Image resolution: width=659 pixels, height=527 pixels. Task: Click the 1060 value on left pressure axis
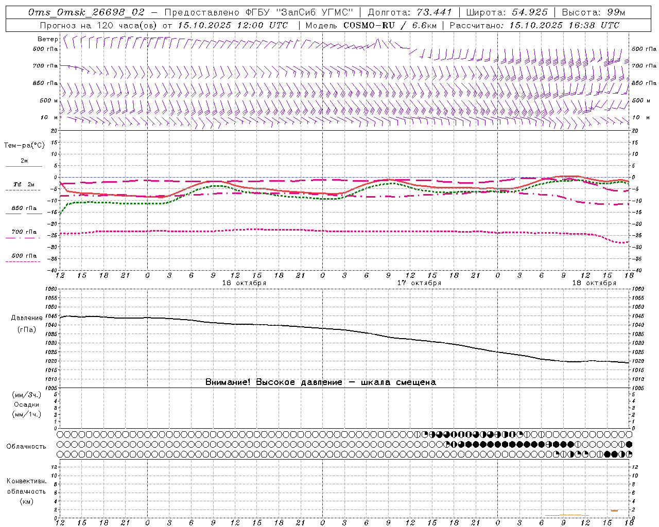[50, 289]
